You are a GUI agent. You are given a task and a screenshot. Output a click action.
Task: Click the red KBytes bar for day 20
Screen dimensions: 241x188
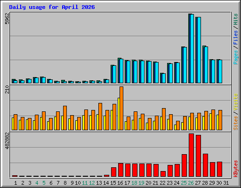[x=149, y=170]
